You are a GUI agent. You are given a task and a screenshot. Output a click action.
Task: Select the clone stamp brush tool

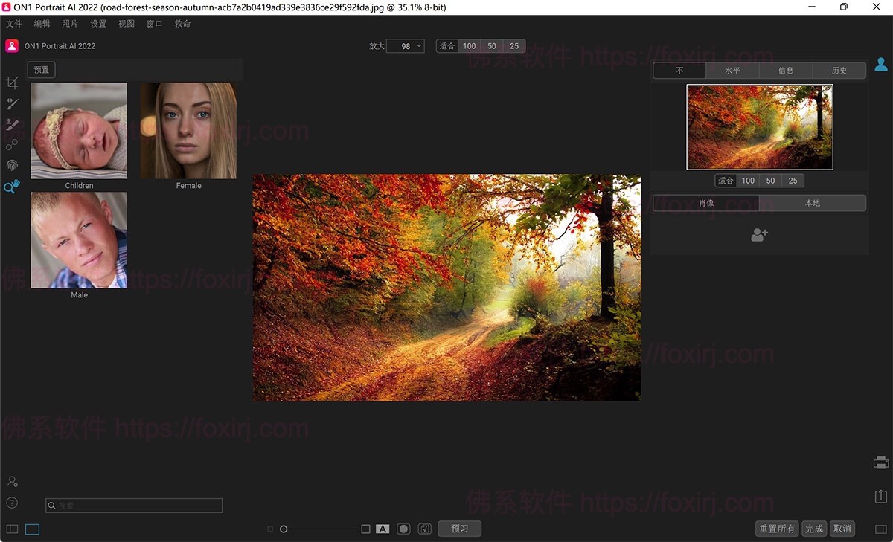click(12, 125)
